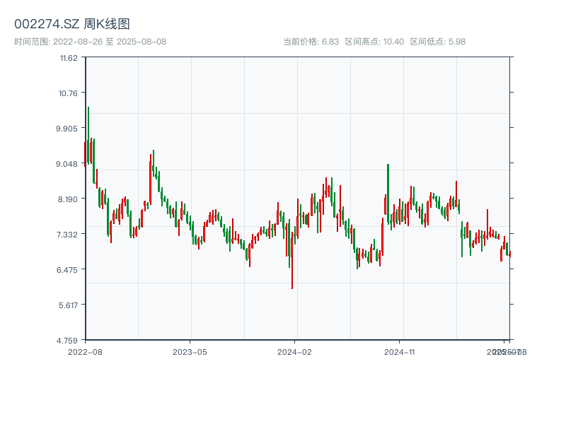Click the lowest red candlestick wick bottom
The height and width of the screenshot is (424, 566).
[x=292, y=288]
